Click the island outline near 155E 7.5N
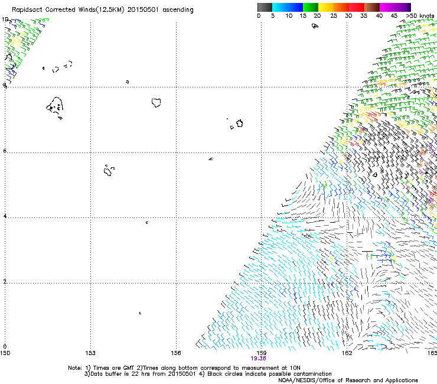 tap(156, 103)
